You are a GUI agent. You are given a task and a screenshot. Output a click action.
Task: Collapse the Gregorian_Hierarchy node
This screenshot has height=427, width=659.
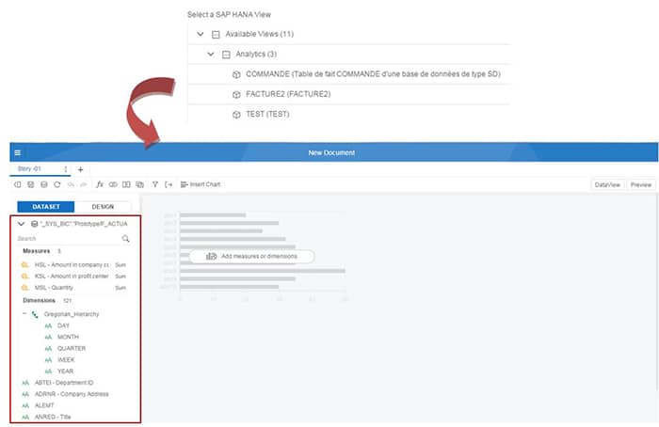pyautogui.click(x=24, y=313)
